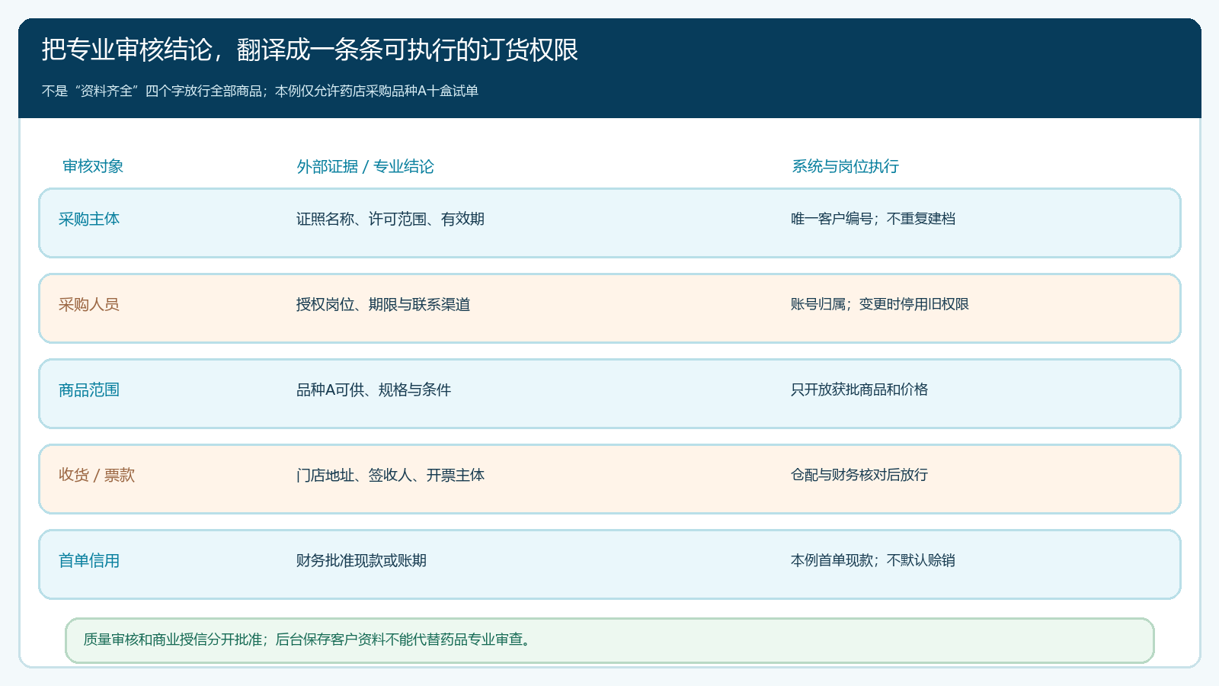This screenshot has width=1219, height=686.
Task: Click the 系统与岗位执行 column header
Action: (845, 166)
